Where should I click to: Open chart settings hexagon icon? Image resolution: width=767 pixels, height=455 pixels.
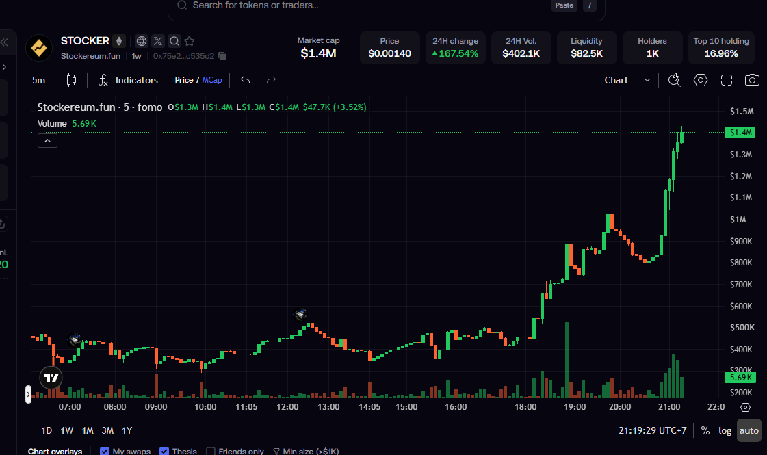pos(701,80)
